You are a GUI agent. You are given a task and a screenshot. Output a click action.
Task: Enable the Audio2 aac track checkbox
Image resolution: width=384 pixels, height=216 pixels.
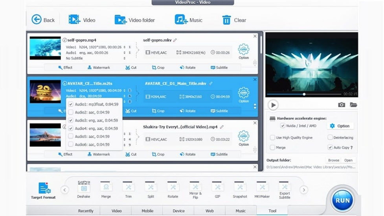click(71, 112)
